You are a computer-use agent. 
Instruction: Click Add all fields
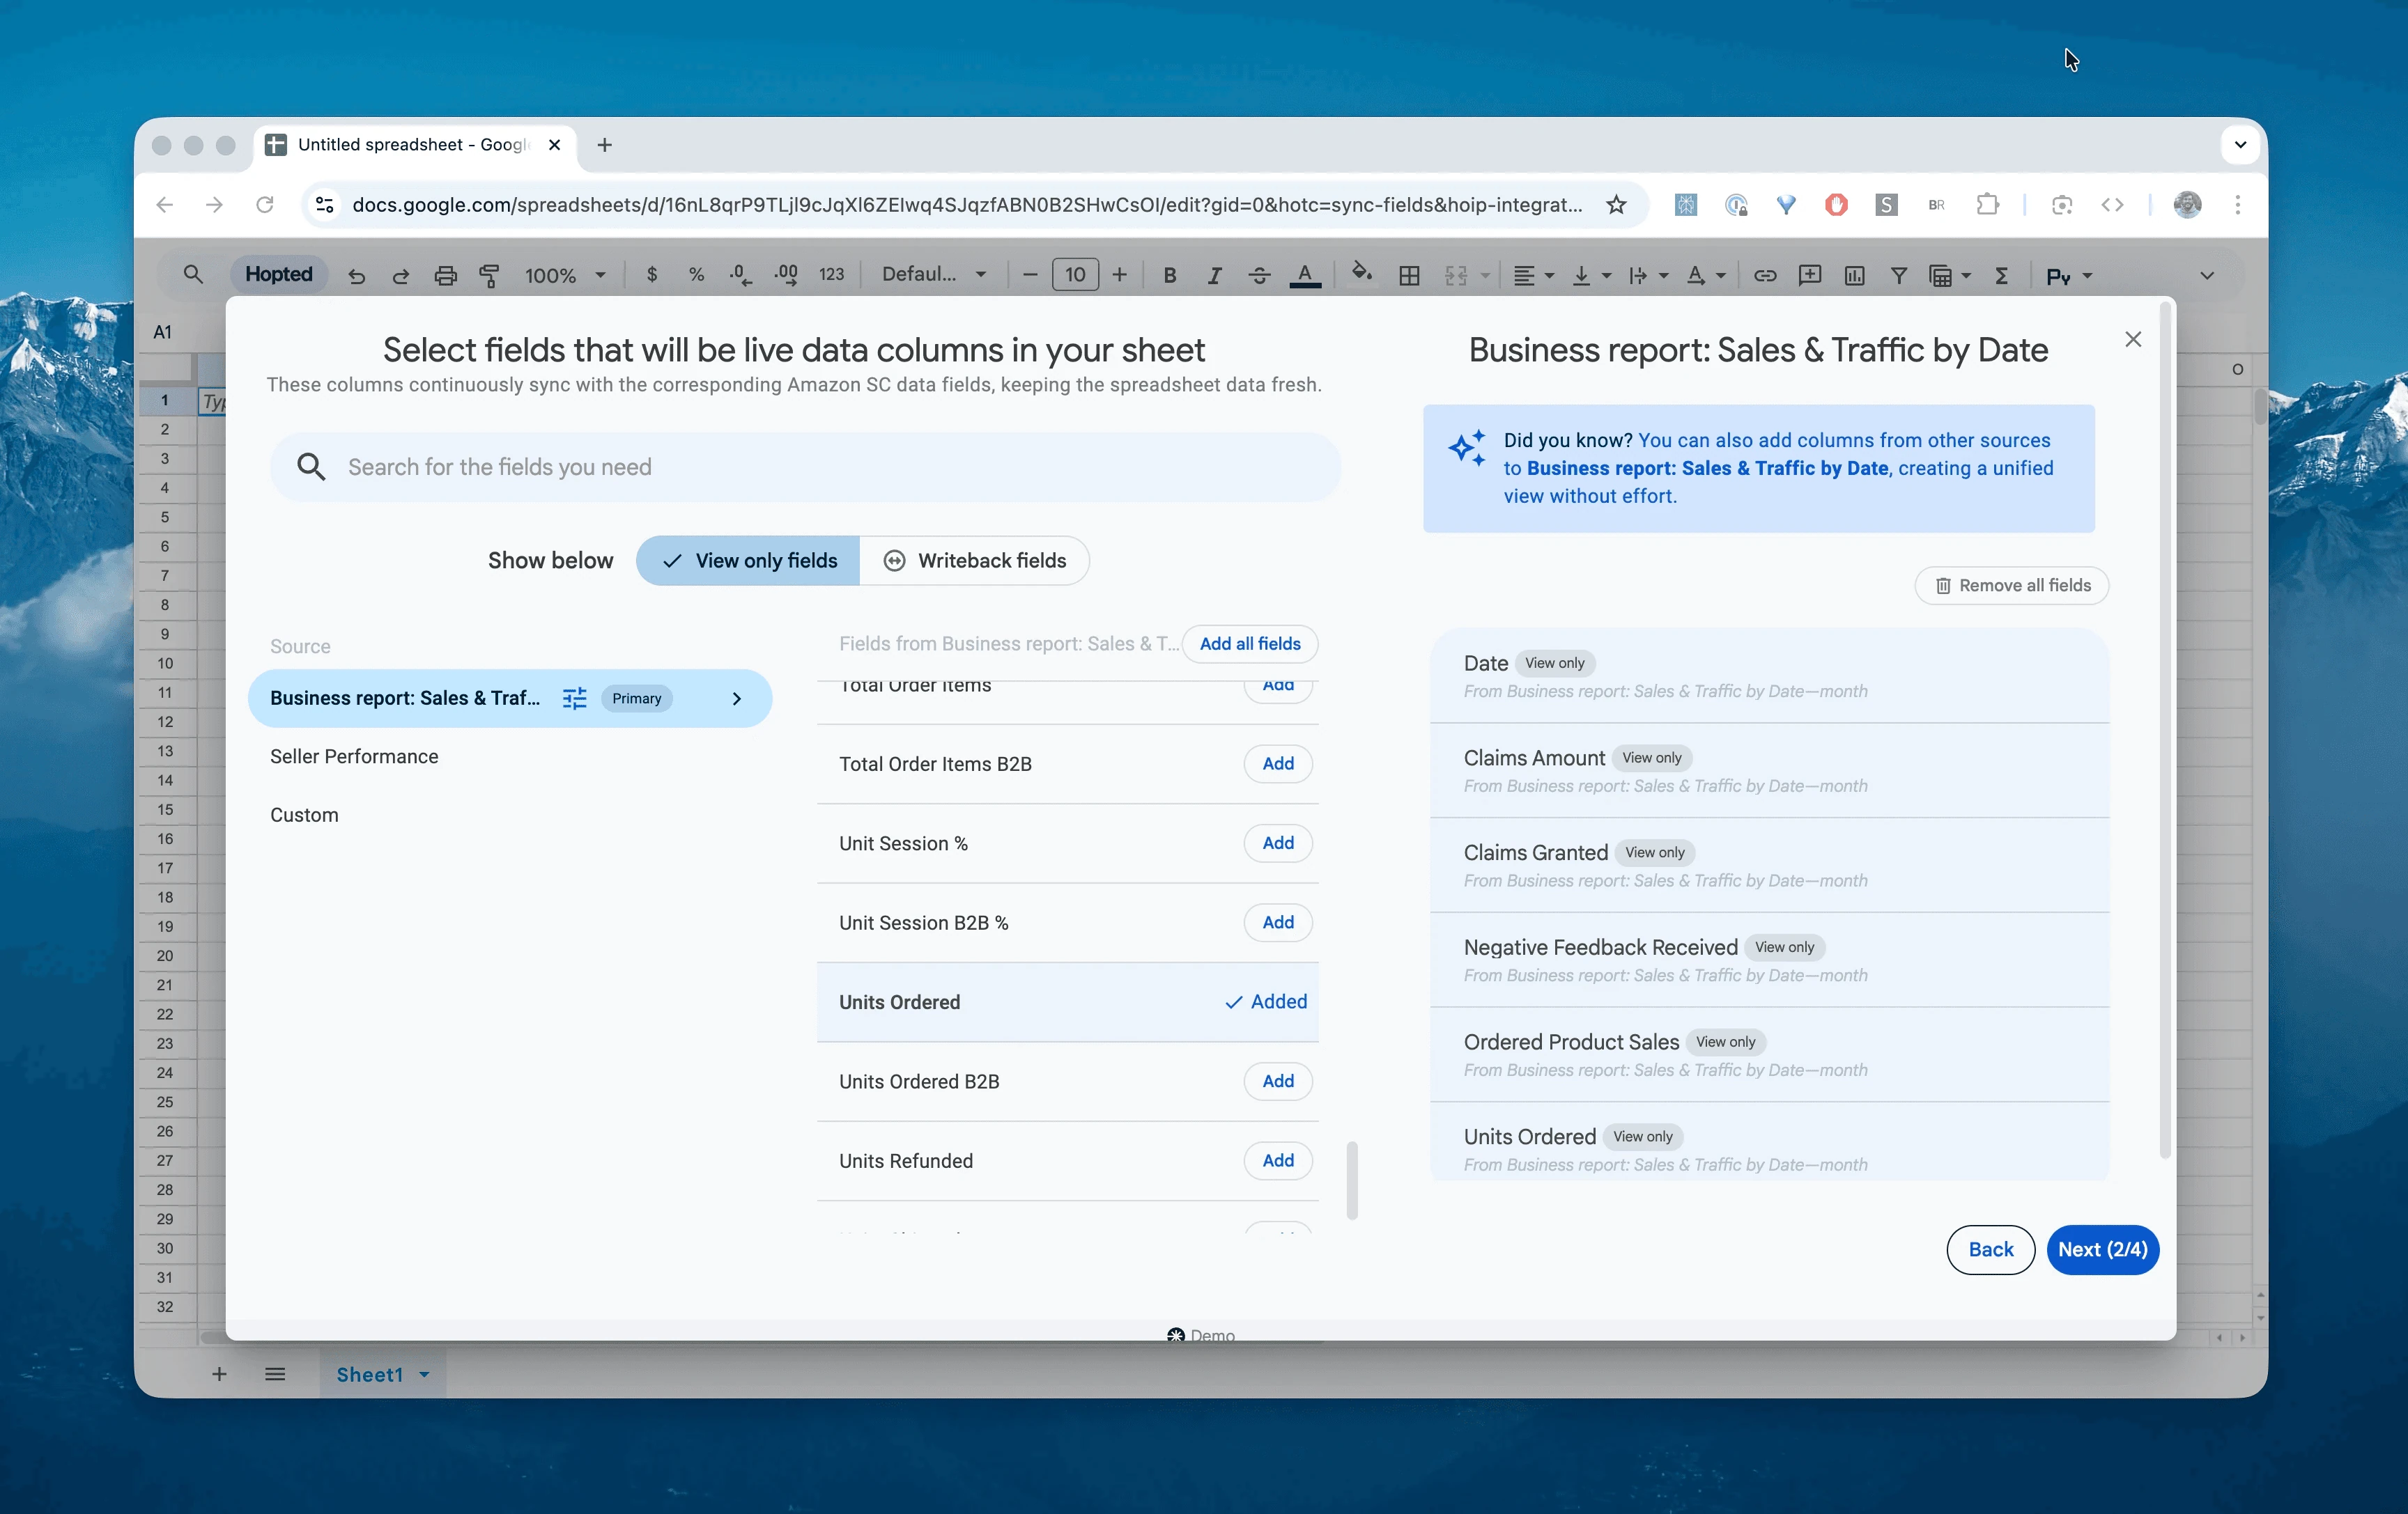(x=1250, y=643)
